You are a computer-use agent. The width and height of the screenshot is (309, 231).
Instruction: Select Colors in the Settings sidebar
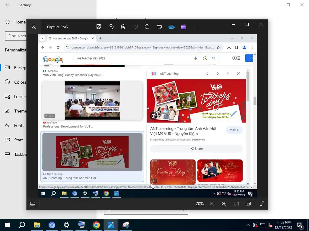click(15, 82)
